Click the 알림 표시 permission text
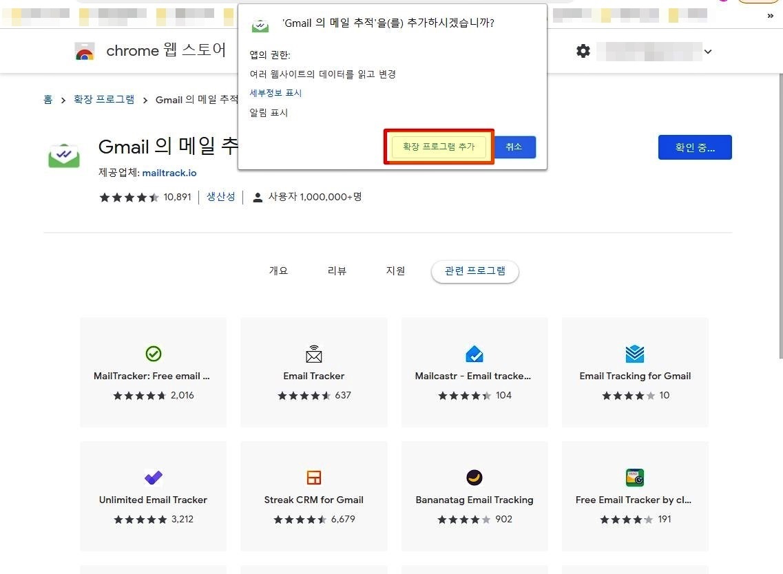The image size is (783, 574). 268,113
